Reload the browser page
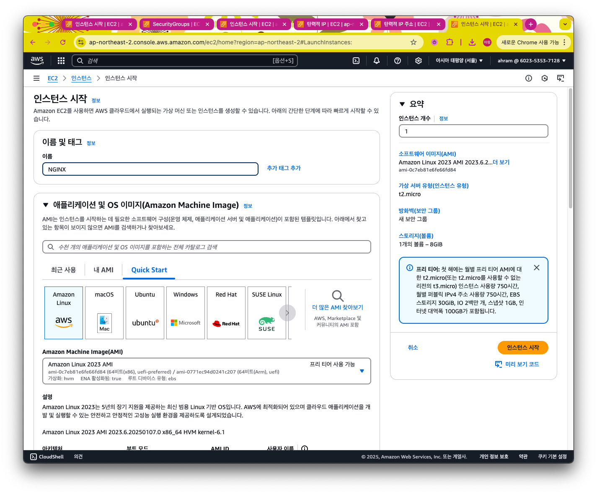 tap(63, 42)
